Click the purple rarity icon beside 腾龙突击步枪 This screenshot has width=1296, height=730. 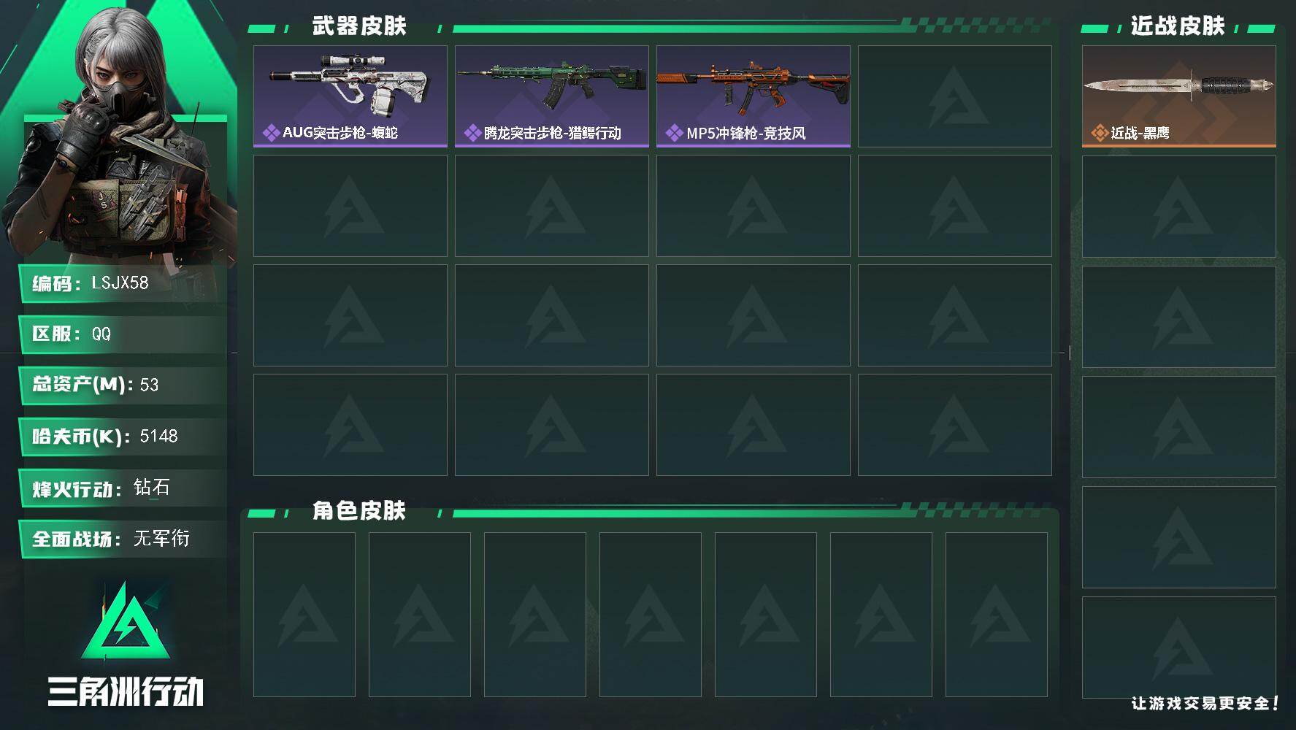pos(472,133)
